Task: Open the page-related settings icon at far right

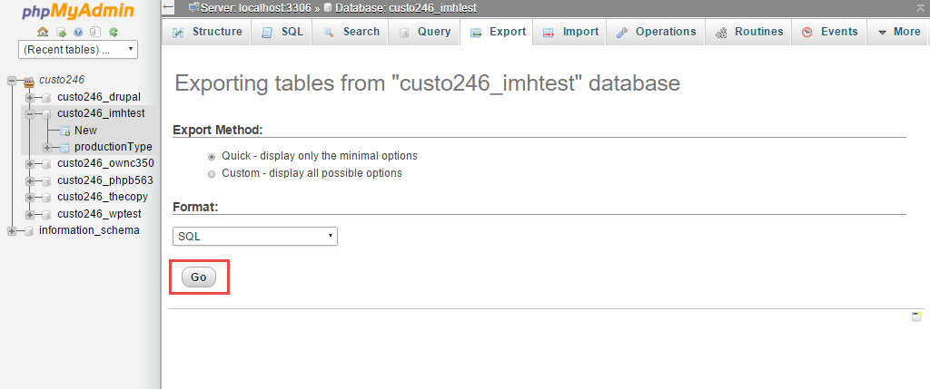Action: [x=916, y=316]
